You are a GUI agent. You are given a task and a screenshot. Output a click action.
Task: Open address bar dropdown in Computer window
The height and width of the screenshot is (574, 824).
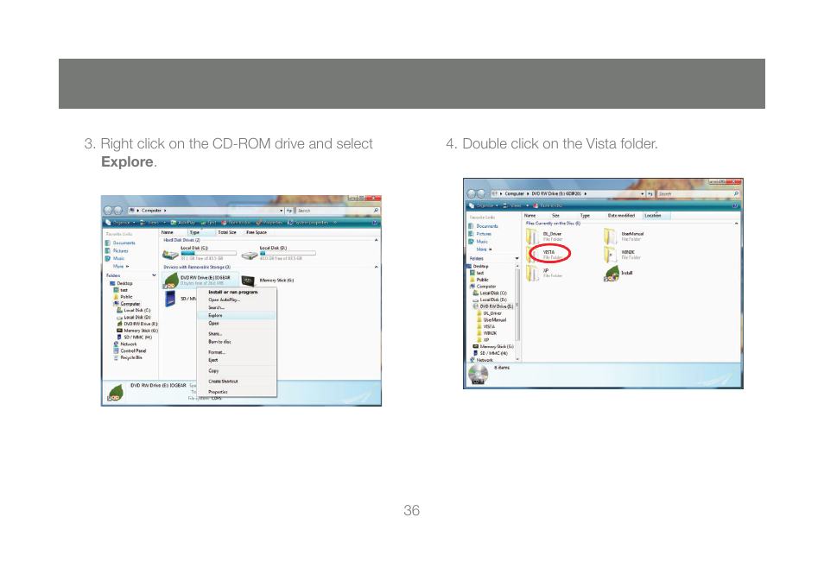282,211
